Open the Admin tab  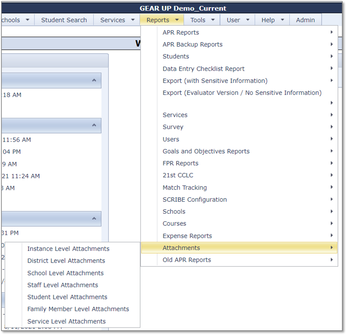click(305, 20)
